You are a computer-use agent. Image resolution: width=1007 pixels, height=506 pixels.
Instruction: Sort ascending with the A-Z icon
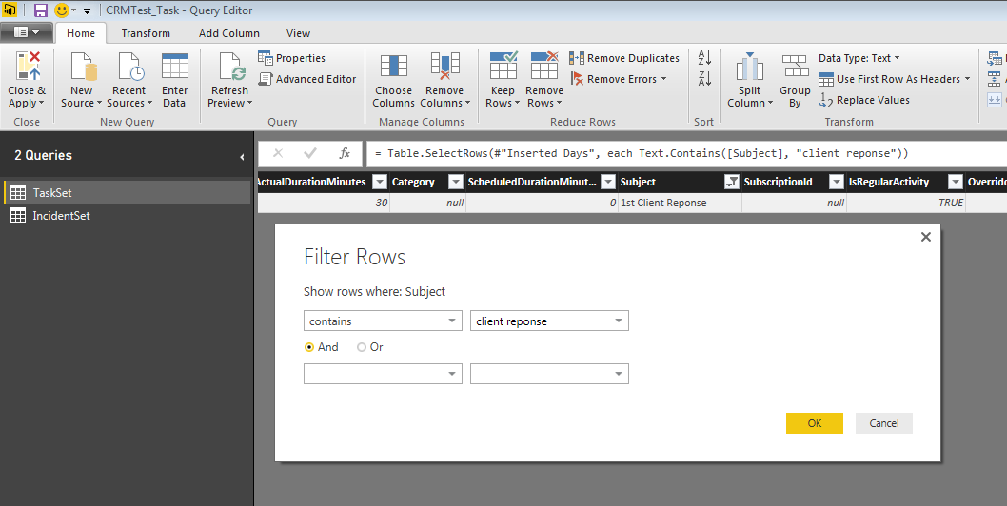click(x=704, y=57)
